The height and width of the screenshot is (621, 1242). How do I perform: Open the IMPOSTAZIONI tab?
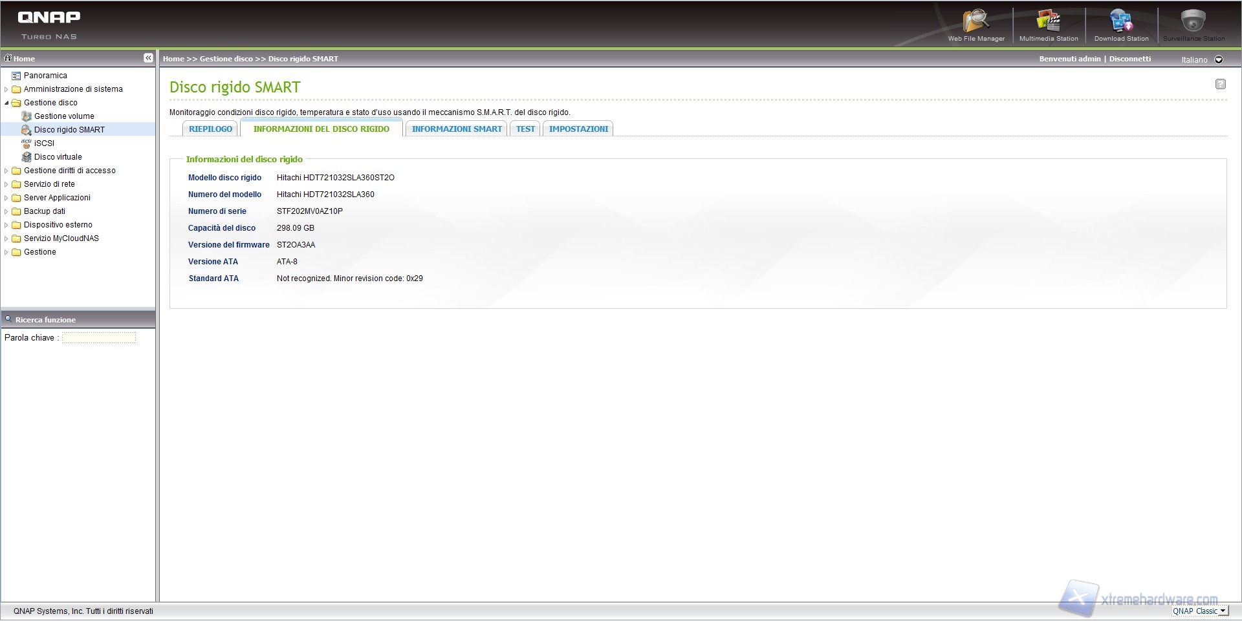coord(578,129)
